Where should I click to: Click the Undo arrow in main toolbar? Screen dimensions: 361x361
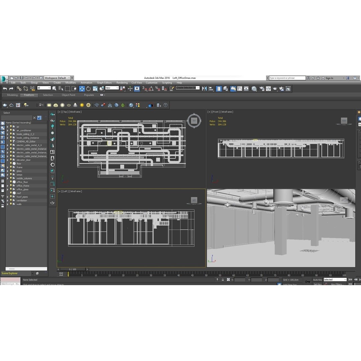click(x=5, y=89)
